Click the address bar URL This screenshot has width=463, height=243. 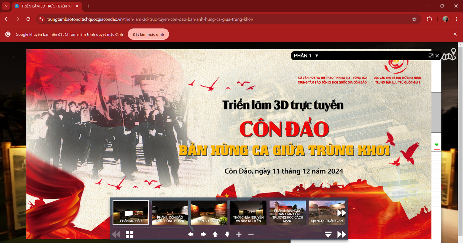click(150, 19)
